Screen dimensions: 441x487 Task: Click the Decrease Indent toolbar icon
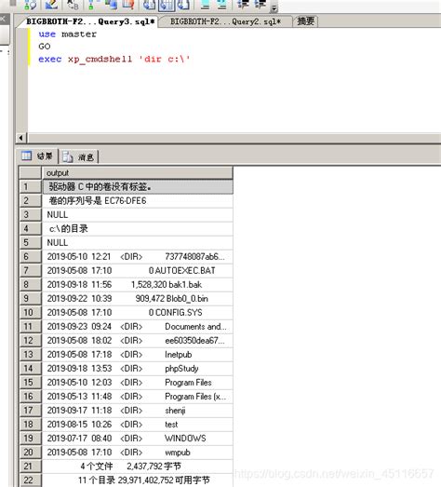244,4
